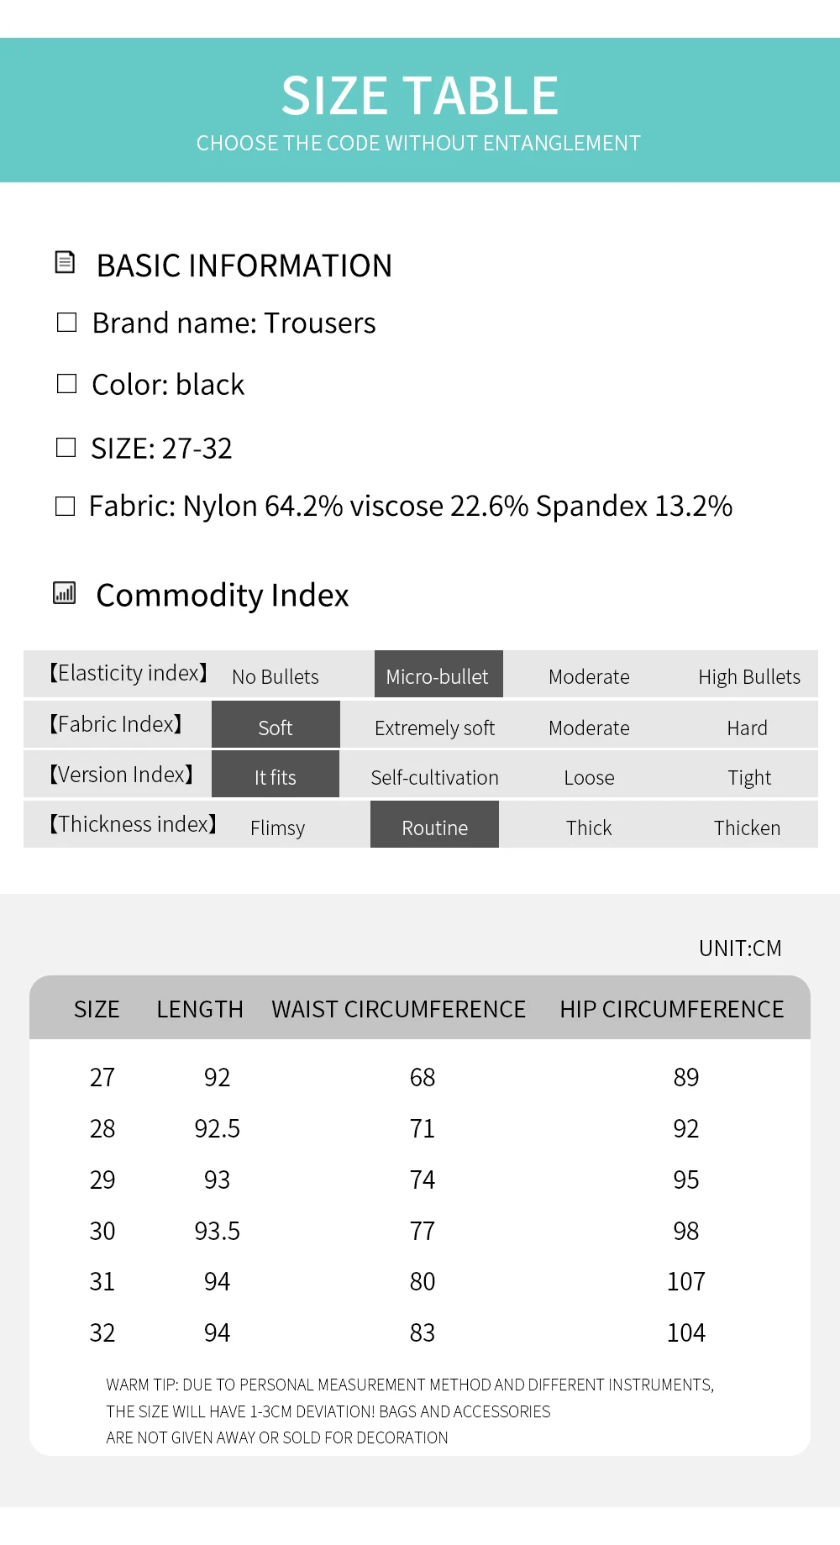The image size is (840, 1545).
Task: Tick the SIZE 27-32 checkbox
Action: coord(66,447)
